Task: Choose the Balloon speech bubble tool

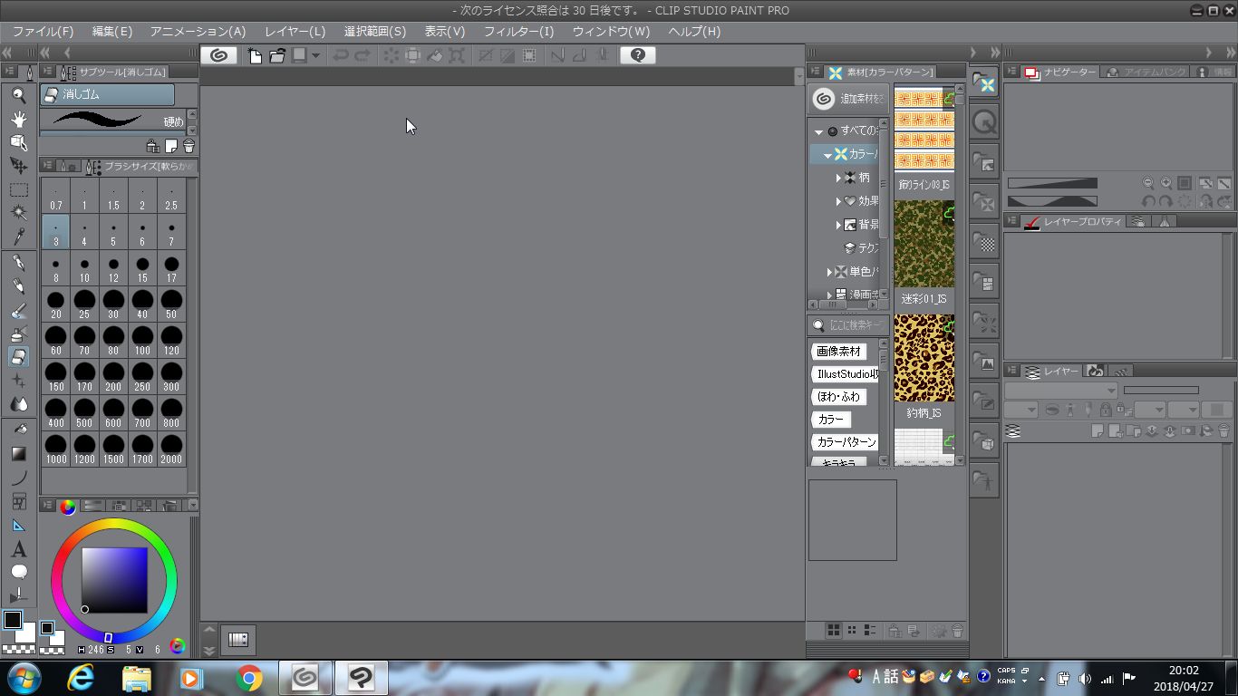Action: coord(18,572)
